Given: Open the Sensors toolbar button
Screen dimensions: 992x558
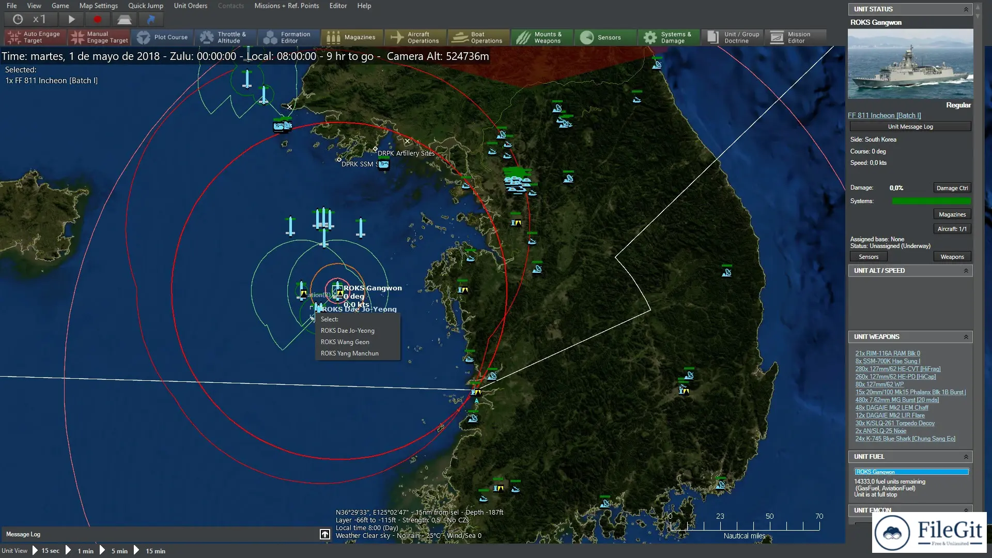Looking at the screenshot, I should point(605,37).
